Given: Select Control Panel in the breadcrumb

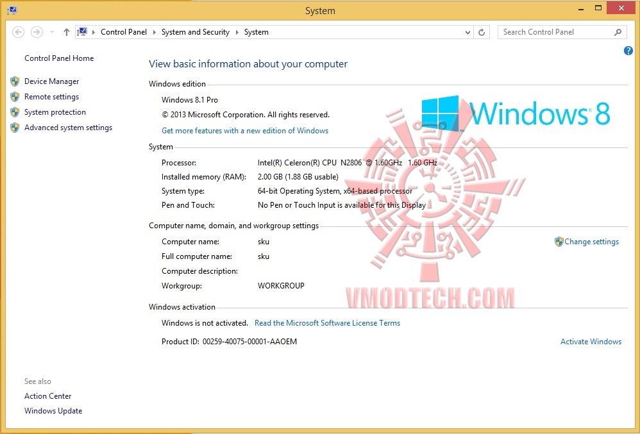Looking at the screenshot, I should pos(124,32).
